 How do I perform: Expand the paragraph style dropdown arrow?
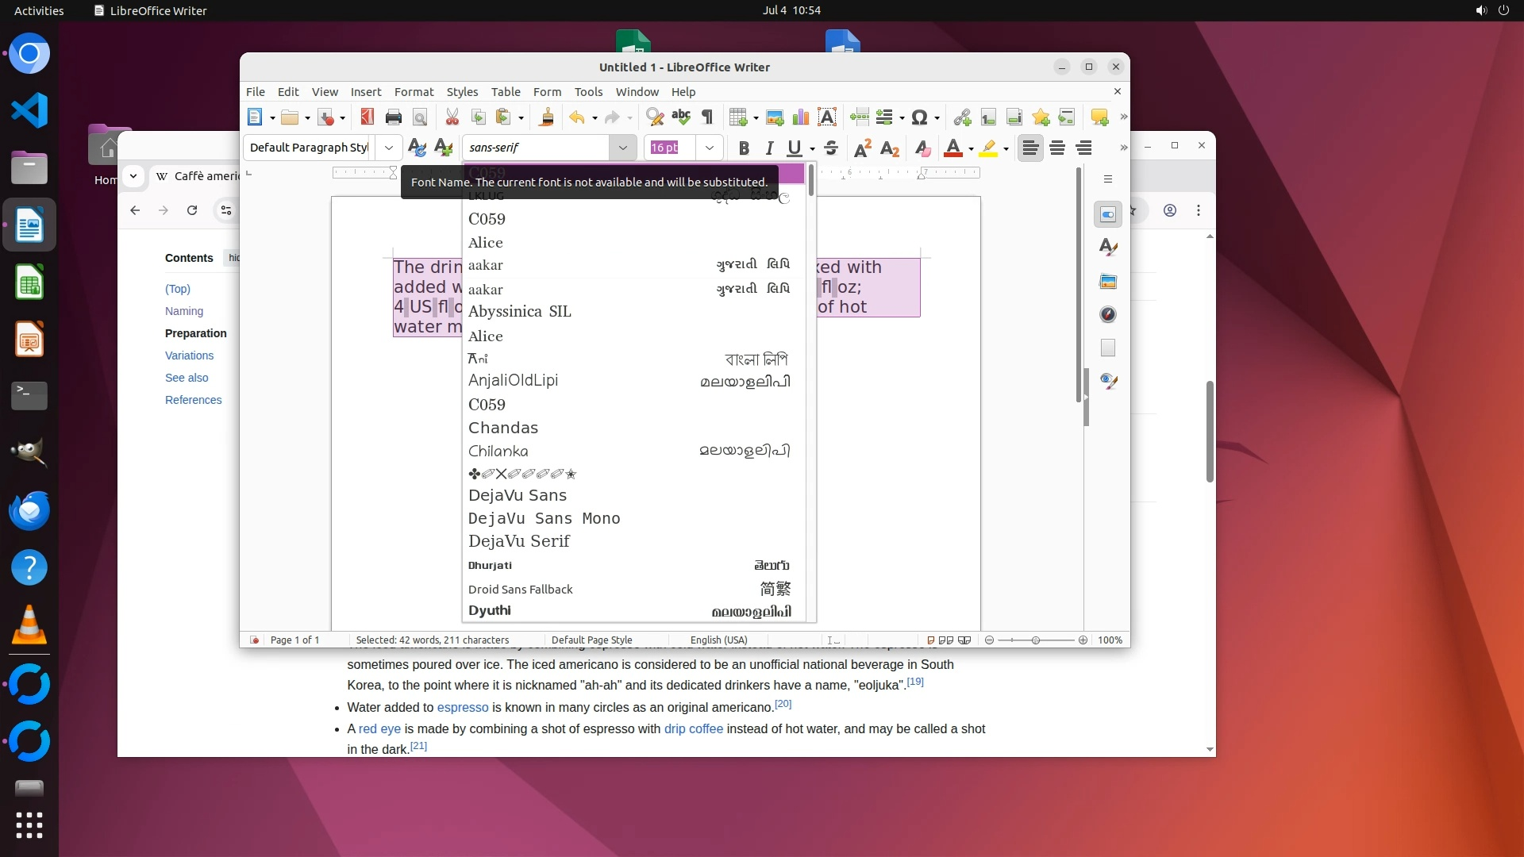coord(388,148)
